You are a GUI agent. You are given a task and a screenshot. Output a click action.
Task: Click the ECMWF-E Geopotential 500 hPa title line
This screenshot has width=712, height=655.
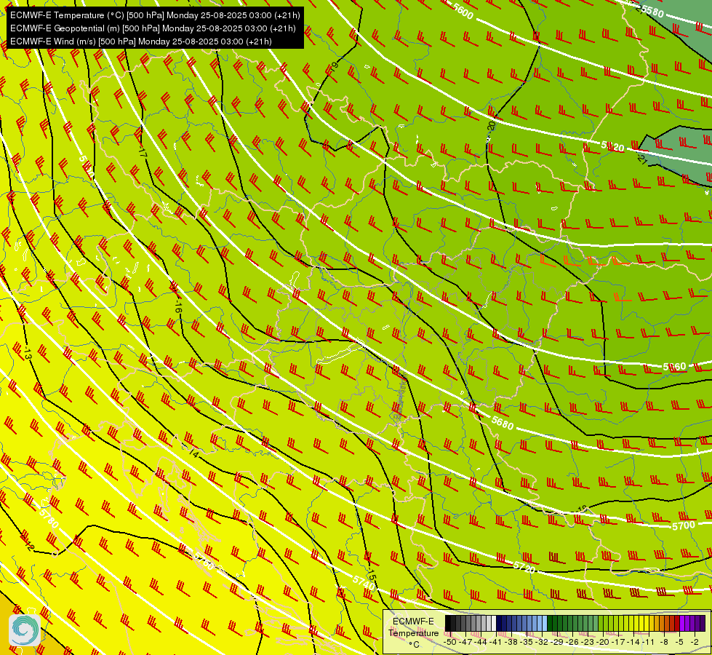click(x=153, y=28)
